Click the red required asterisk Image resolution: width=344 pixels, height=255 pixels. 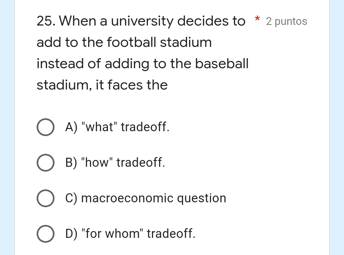[257, 19]
